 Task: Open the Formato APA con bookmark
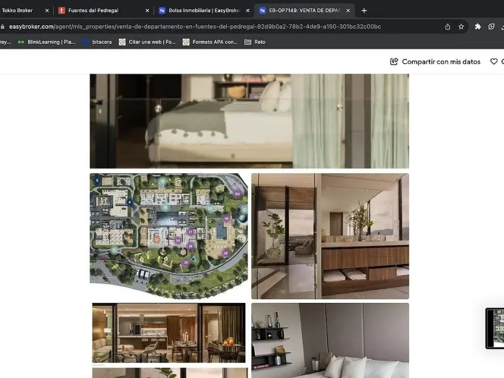tap(210, 42)
